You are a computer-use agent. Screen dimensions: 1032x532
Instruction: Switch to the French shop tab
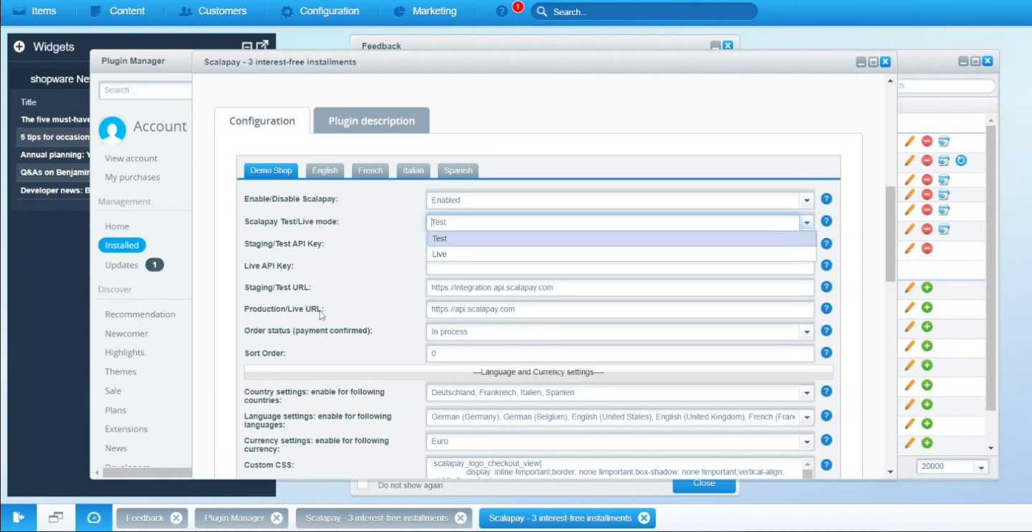(371, 170)
